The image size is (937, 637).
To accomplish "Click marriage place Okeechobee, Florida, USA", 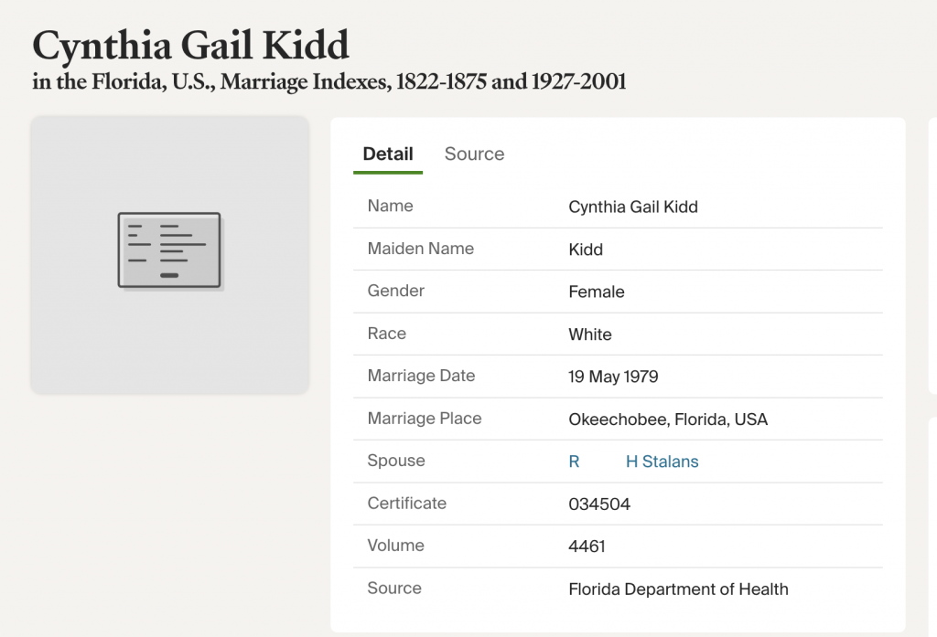I will [x=668, y=419].
